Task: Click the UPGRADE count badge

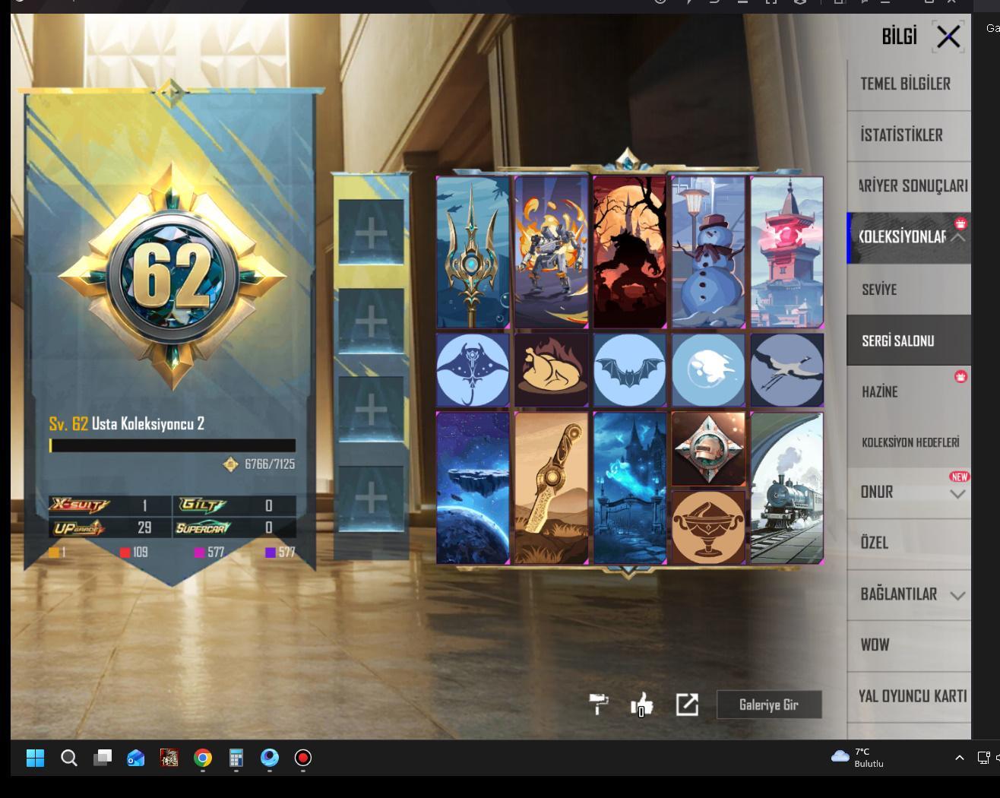Action: [110, 527]
